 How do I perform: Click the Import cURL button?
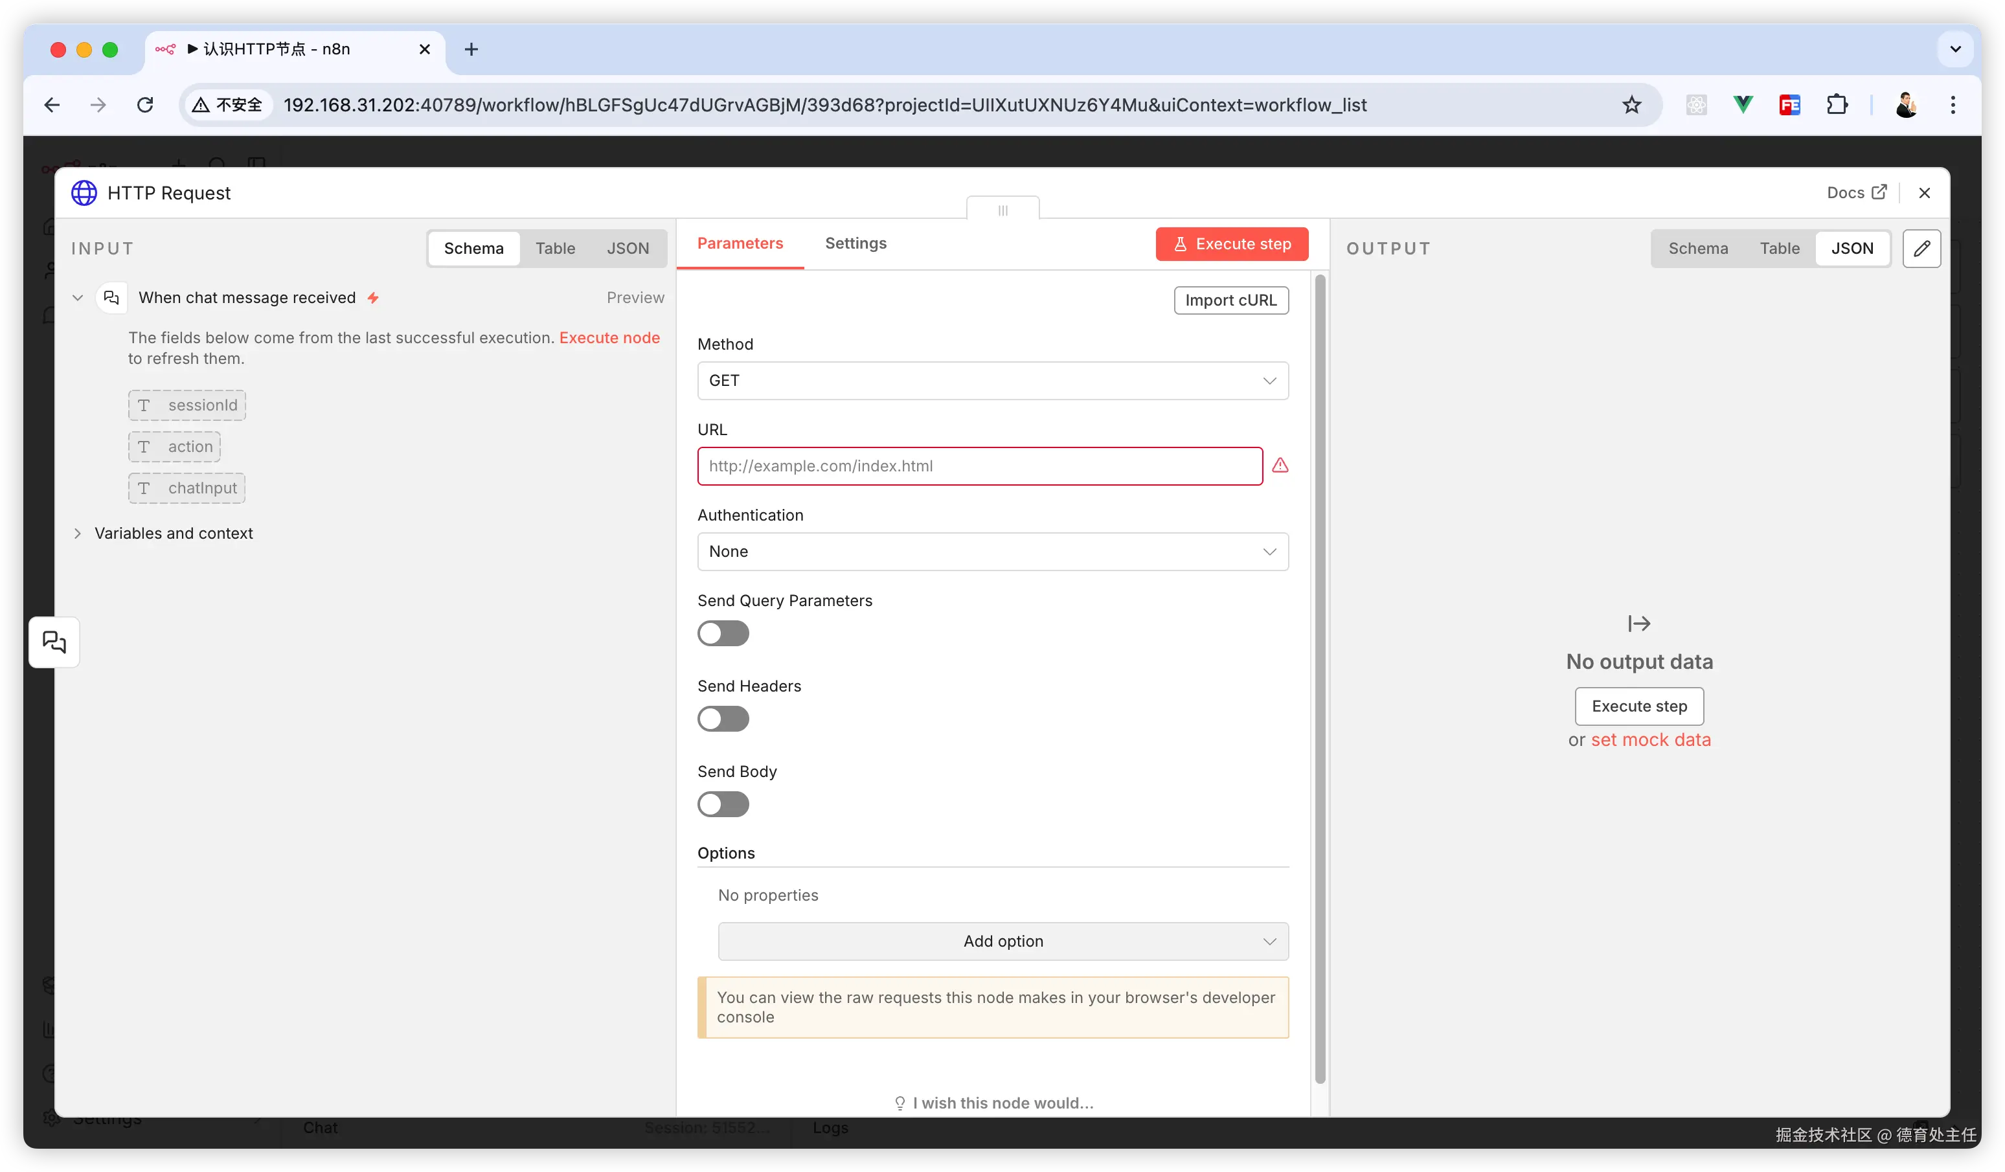(1230, 300)
